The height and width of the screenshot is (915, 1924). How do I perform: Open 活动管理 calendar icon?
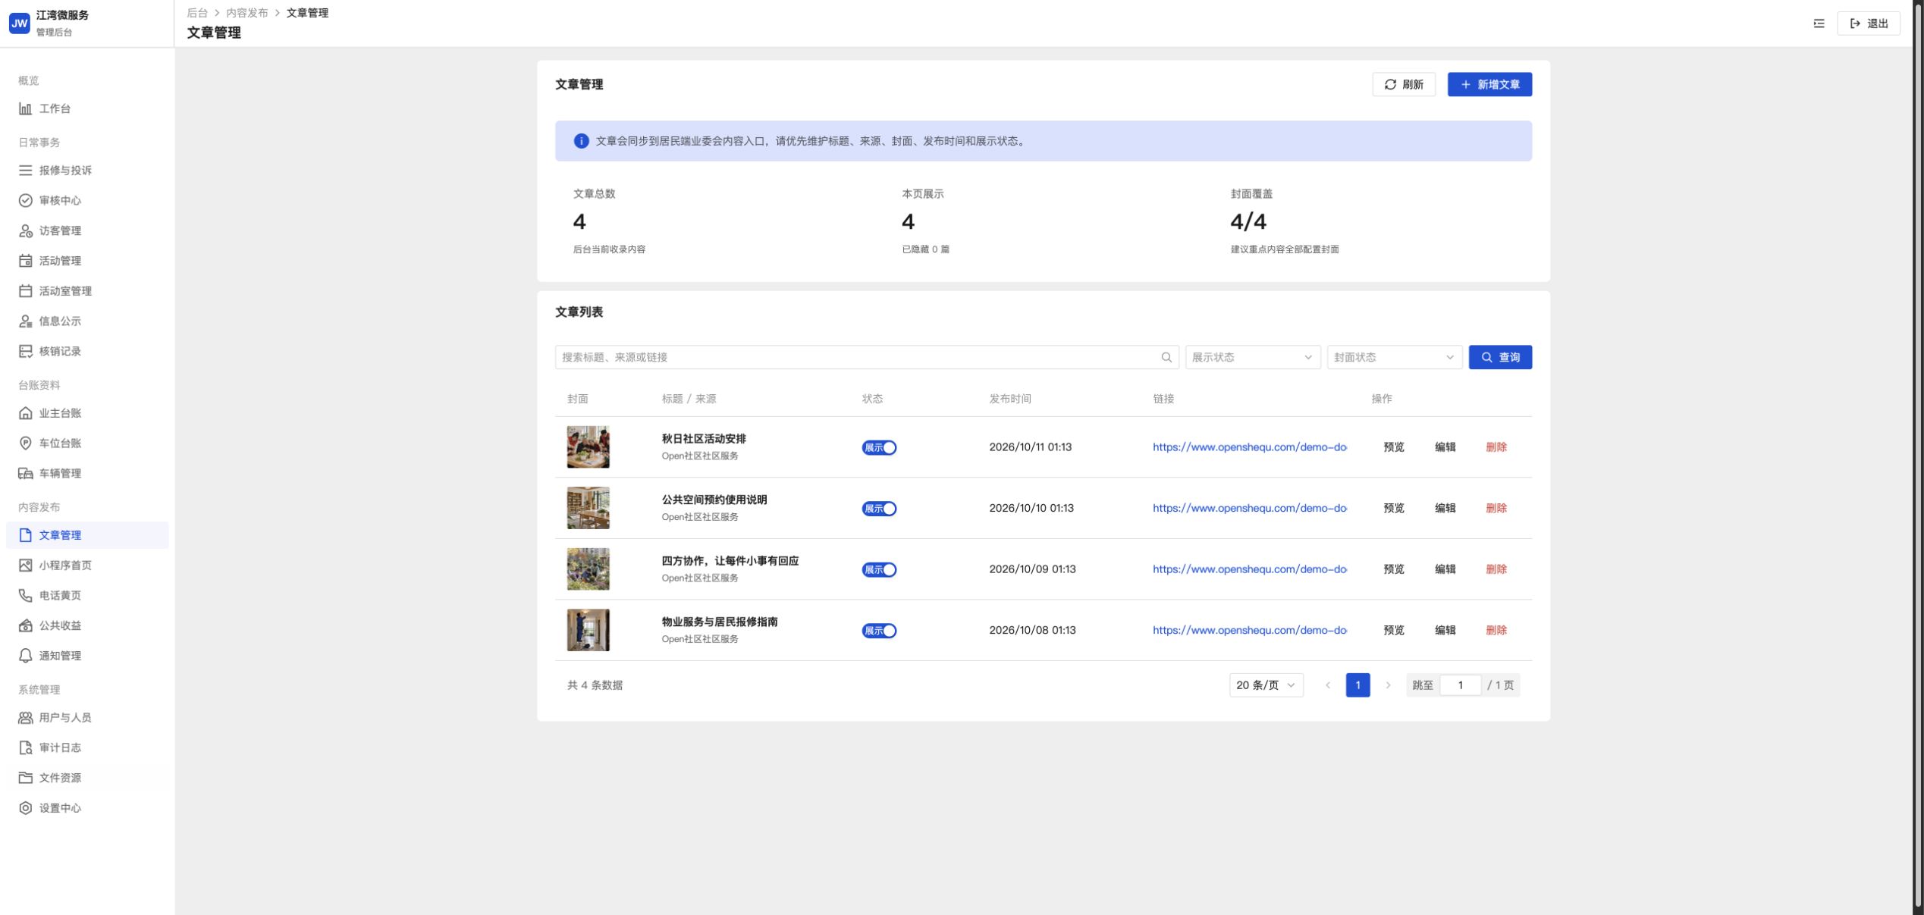click(25, 261)
